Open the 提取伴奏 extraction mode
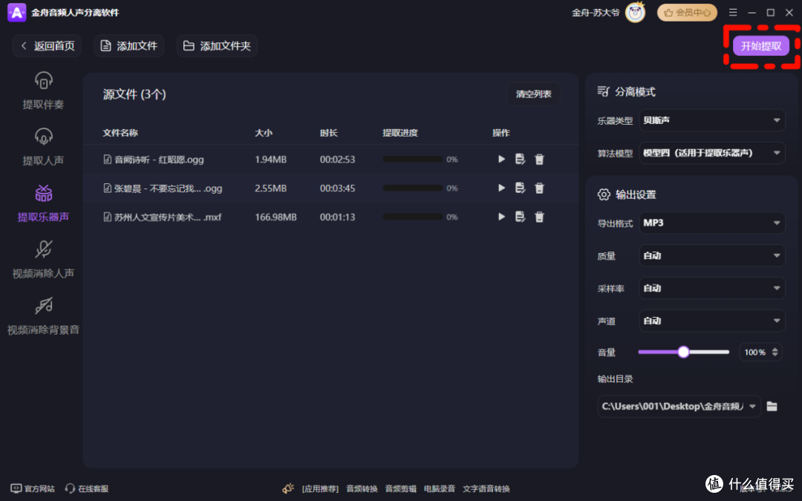802x501 pixels. pyautogui.click(x=44, y=91)
